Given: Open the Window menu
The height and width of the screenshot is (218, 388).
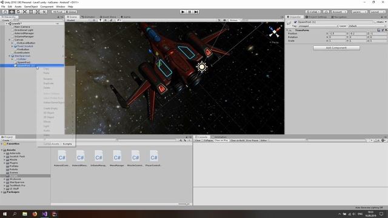Looking at the screenshot, I should pos(61,7).
